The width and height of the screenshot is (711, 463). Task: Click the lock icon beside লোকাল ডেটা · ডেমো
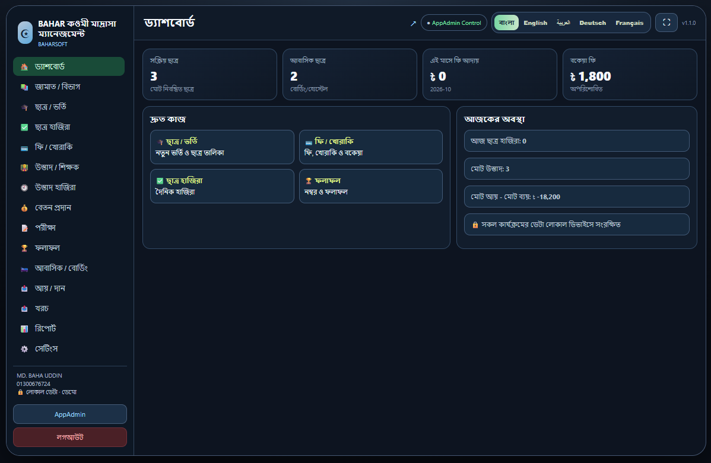pos(20,392)
